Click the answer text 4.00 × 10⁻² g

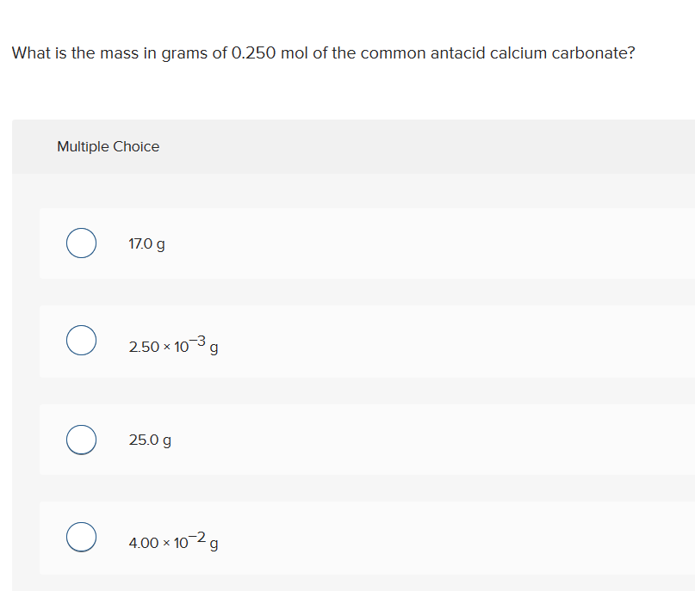[172, 540]
